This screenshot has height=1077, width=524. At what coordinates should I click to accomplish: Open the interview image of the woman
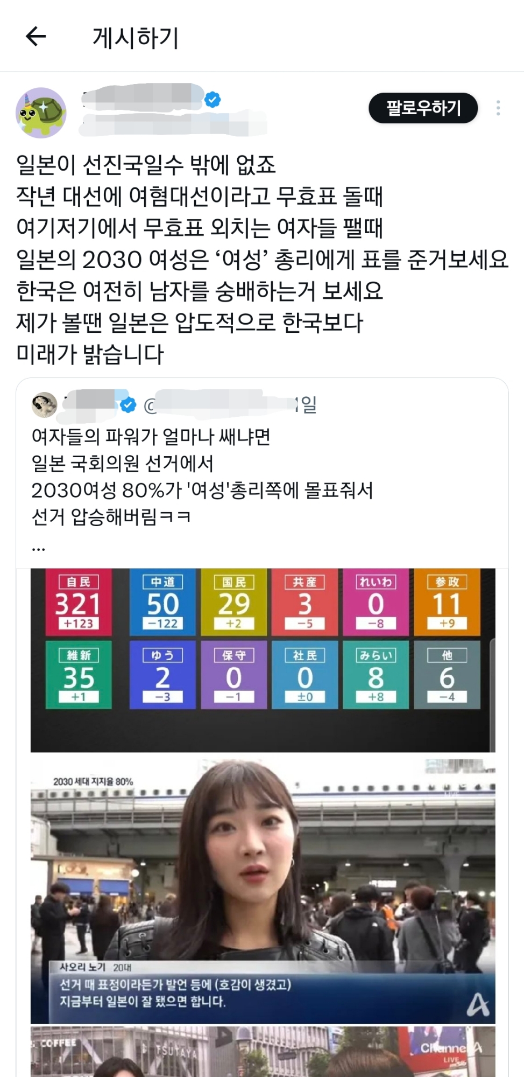[x=263, y=891]
